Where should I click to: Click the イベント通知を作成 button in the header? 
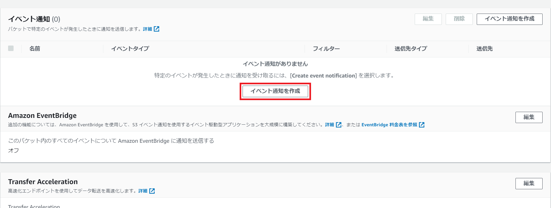pyautogui.click(x=509, y=19)
